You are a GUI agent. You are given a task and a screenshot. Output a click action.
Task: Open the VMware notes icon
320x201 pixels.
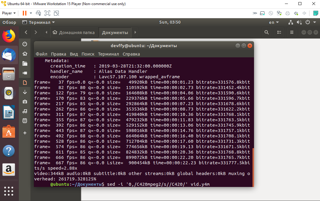pos(316,13)
